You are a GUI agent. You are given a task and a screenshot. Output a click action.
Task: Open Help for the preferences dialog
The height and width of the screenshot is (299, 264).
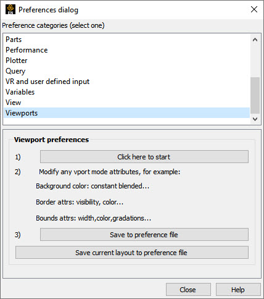pyautogui.click(x=238, y=290)
